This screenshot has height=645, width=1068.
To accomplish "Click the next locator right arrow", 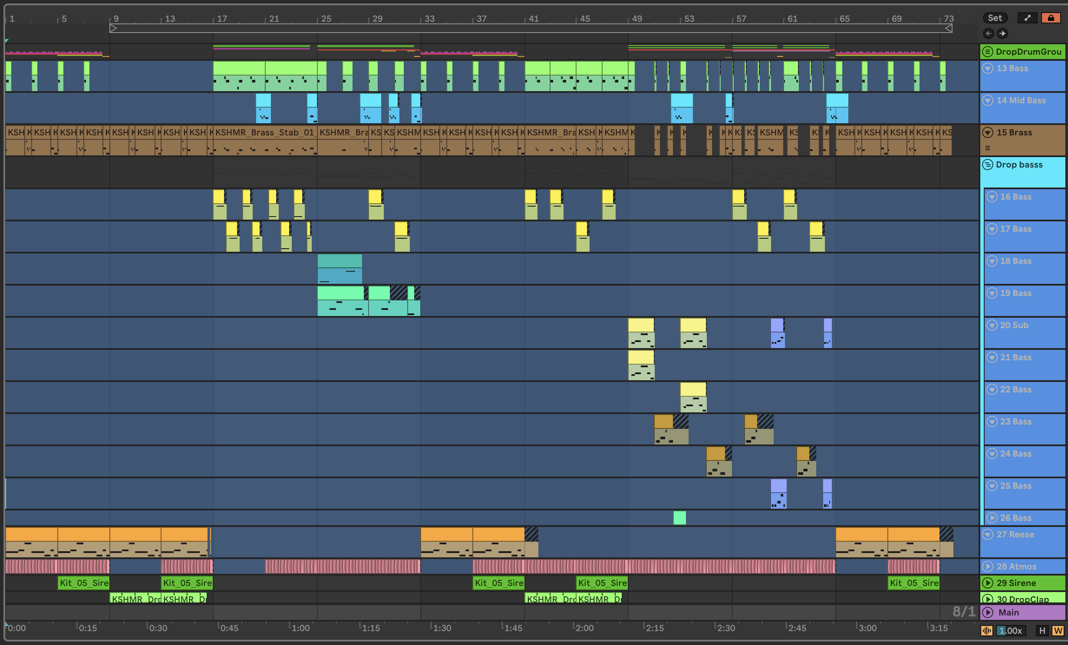I will click(x=1002, y=33).
